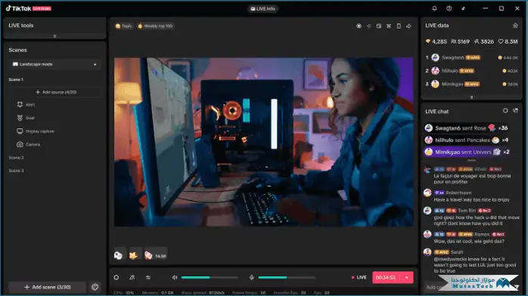Click the live video preview

pos(264,142)
